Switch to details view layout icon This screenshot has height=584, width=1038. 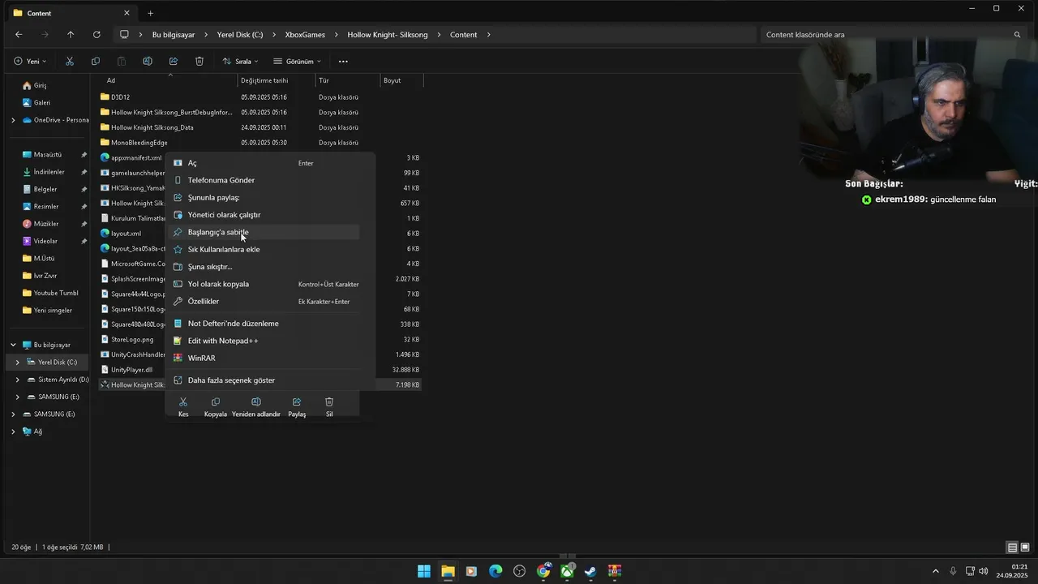click(x=1012, y=547)
